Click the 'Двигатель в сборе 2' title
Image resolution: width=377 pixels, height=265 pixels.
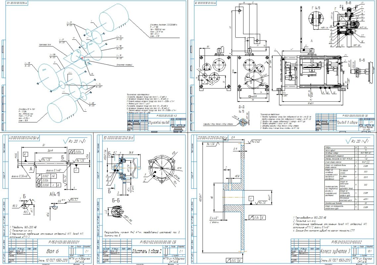click(147, 251)
